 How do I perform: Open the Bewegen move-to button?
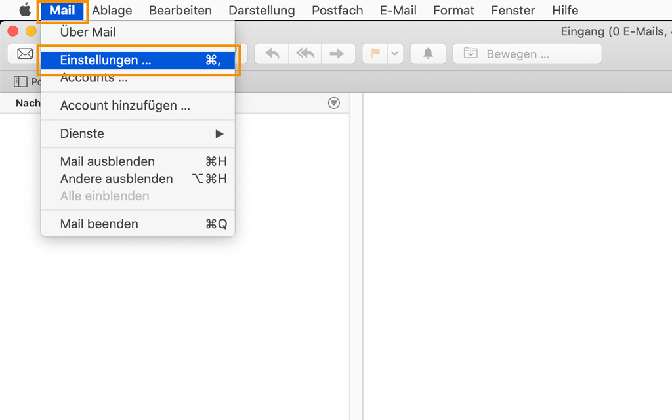click(527, 54)
